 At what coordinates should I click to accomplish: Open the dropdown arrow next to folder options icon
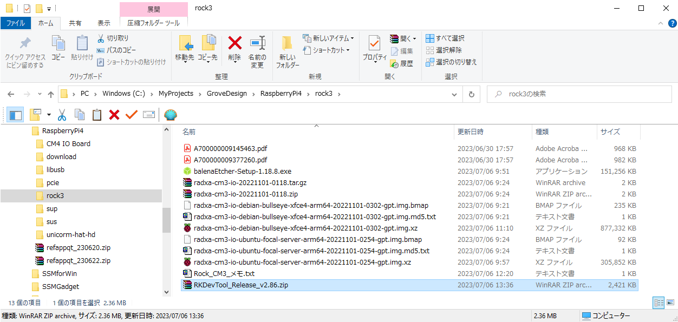coord(48,115)
